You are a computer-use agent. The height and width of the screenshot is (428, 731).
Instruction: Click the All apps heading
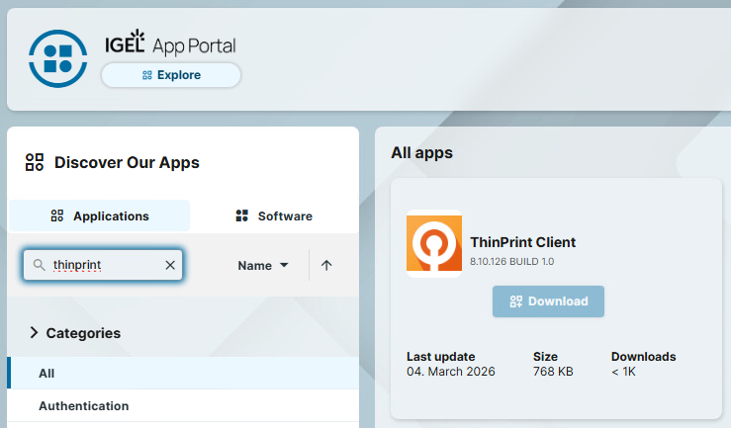click(x=422, y=153)
